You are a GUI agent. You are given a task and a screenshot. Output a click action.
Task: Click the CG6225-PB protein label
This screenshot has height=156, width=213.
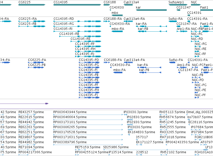pyautogui.click(x=37, y=65)
